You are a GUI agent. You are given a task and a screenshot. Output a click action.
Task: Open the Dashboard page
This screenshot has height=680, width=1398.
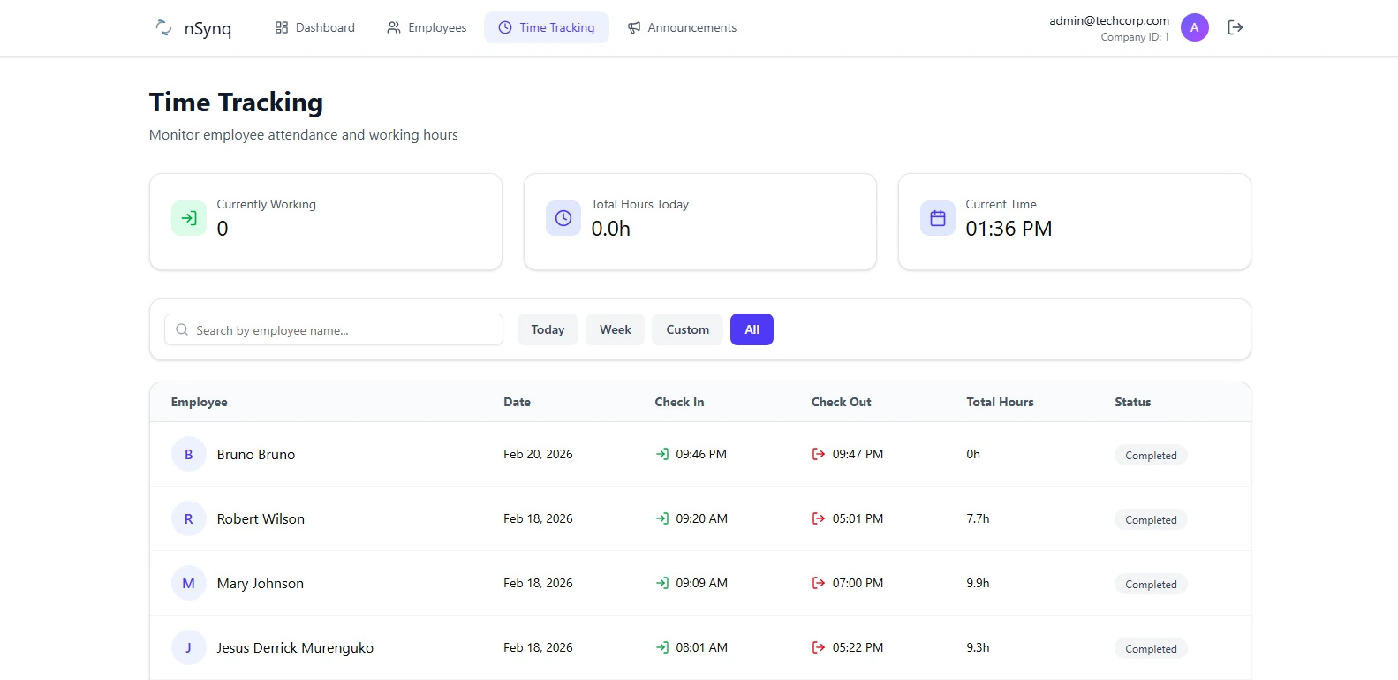tap(315, 27)
